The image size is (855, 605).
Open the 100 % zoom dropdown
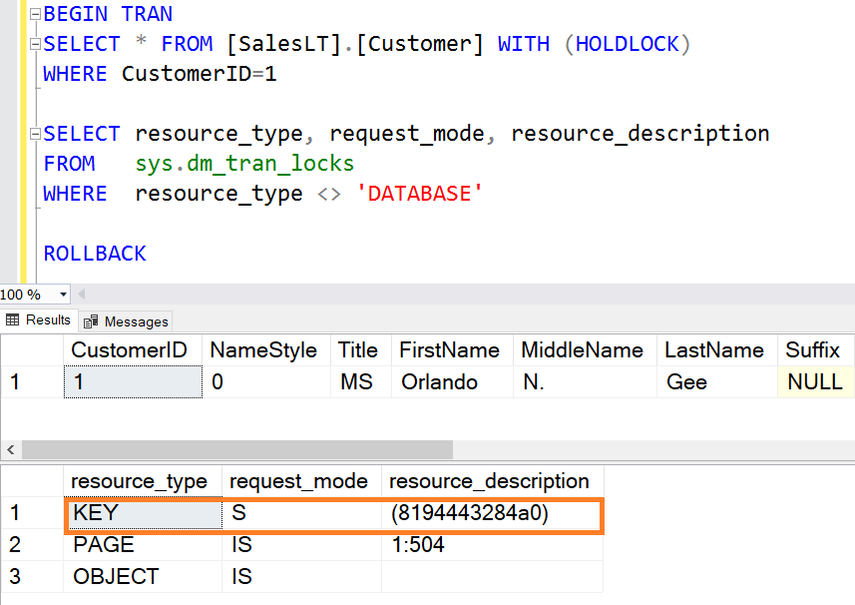pyautogui.click(x=63, y=295)
